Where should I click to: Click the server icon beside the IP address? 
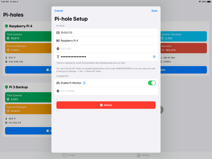tap(58, 32)
